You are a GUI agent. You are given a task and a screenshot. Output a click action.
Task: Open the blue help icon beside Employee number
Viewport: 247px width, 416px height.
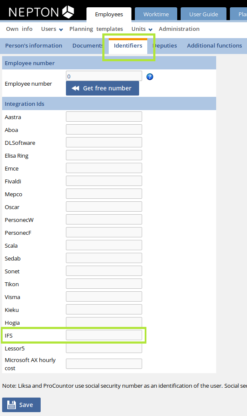(x=149, y=76)
